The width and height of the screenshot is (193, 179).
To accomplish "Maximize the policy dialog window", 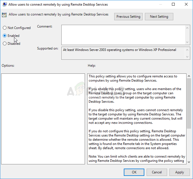I will tap(173, 4).
